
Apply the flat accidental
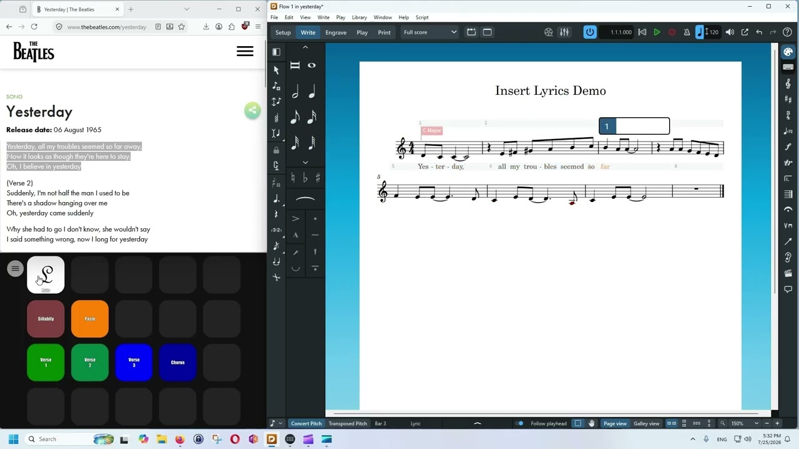click(x=305, y=178)
